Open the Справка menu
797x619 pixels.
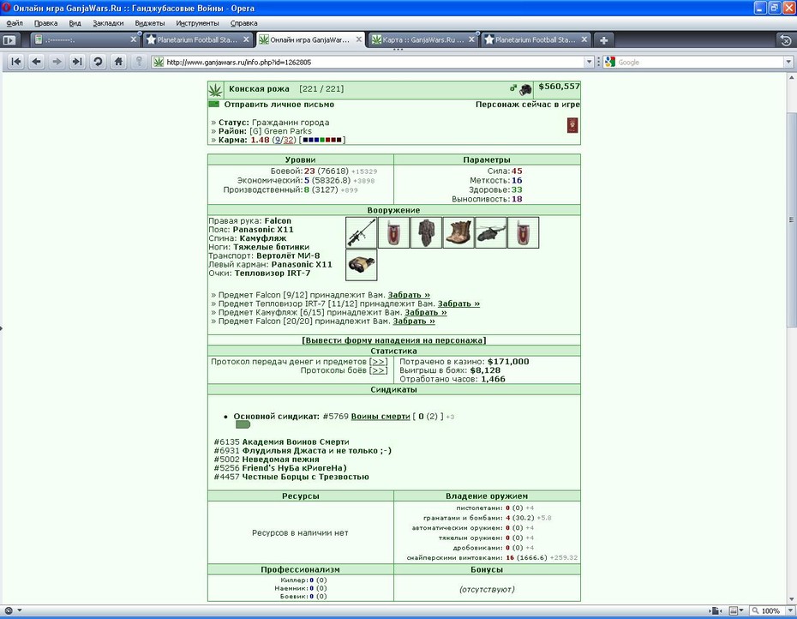pyautogui.click(x=243, y=23)
